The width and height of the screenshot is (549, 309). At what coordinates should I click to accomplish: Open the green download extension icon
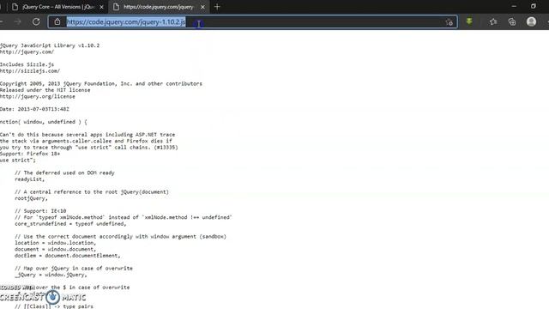(469, 21)
